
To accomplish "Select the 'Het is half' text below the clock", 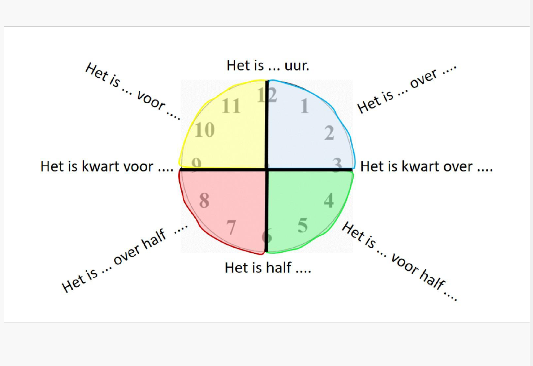I will [x=268, y=268].
